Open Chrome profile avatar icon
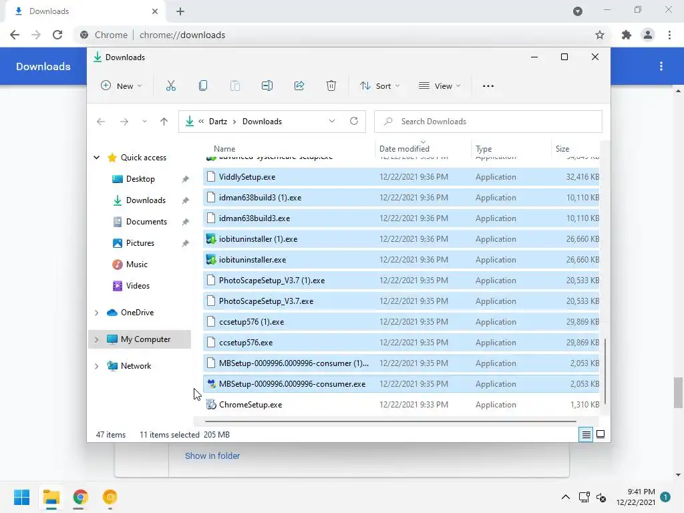Screen dimensions: 684x513 click(648, 35)
